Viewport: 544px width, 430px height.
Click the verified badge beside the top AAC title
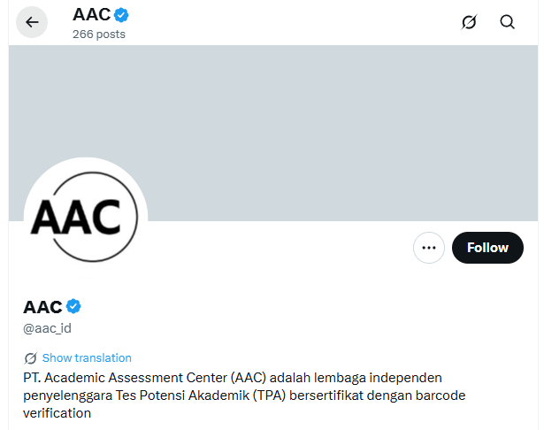(123, 15)
